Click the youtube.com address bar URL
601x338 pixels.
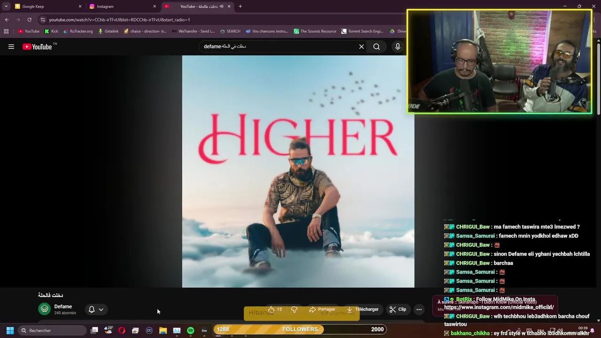tap(119, 20)
